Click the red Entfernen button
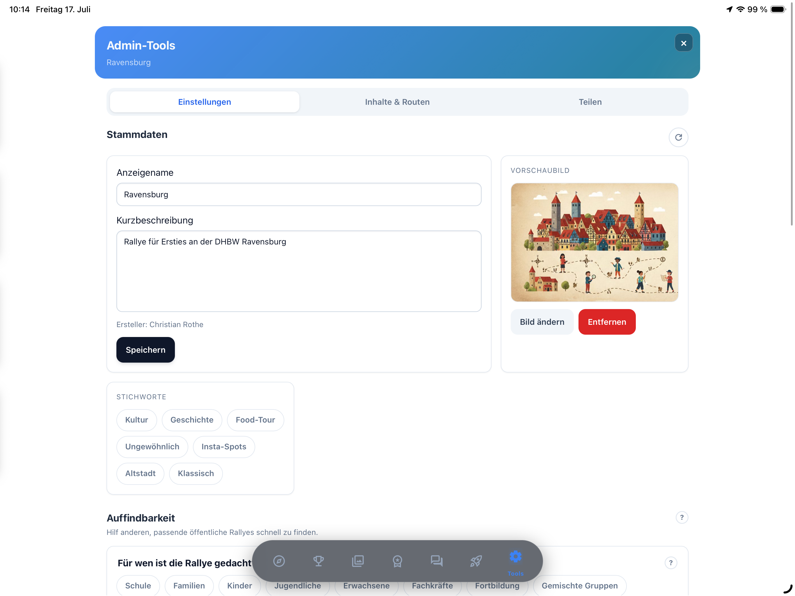The image size is (795, 596). [x=607, y=322]
